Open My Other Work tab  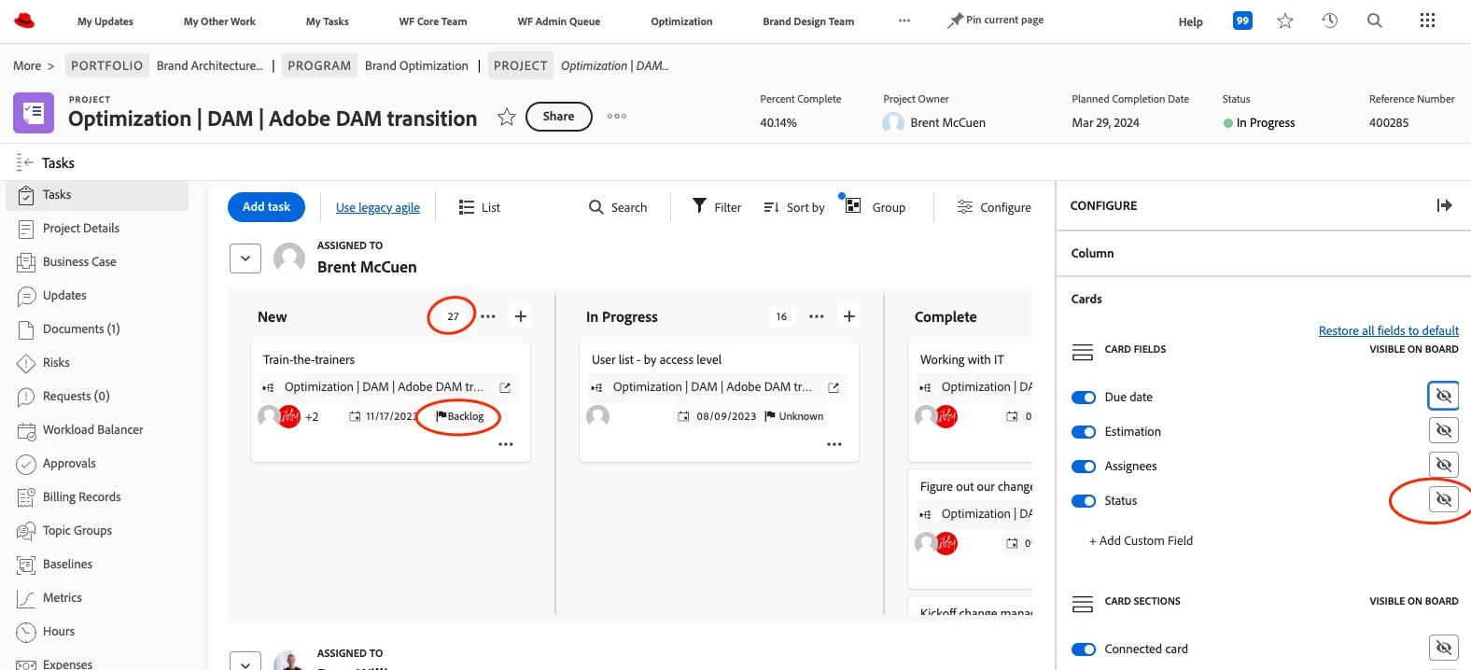pyautogui.click(x=219, y=21)
